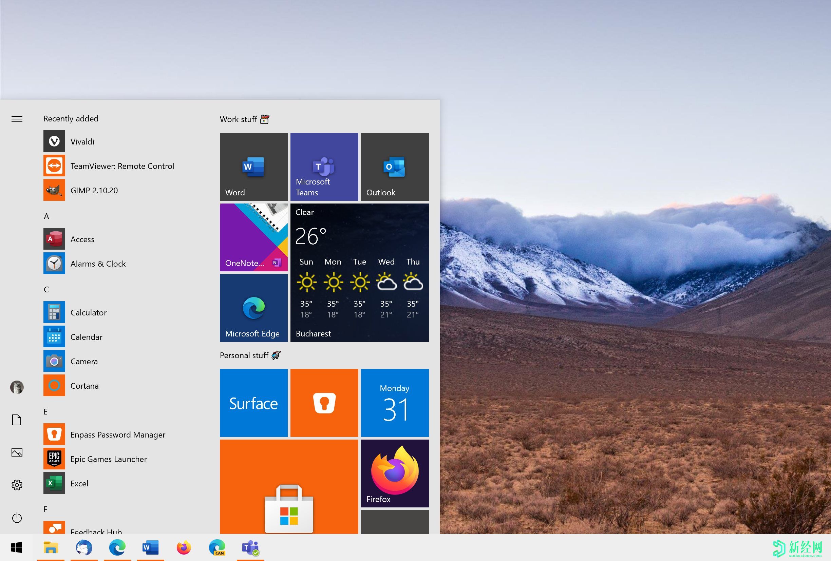Open GIMP 2.10.20 from Recently added

tap(94, 190)
